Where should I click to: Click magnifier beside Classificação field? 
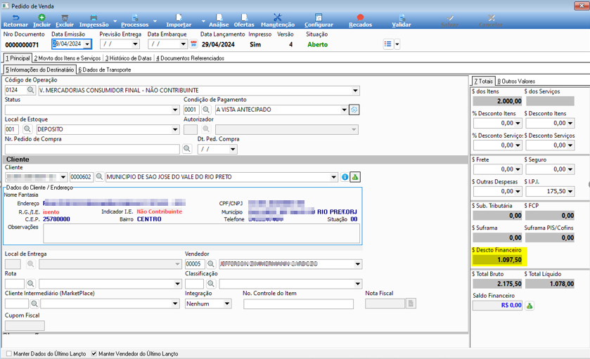point(211,283)
